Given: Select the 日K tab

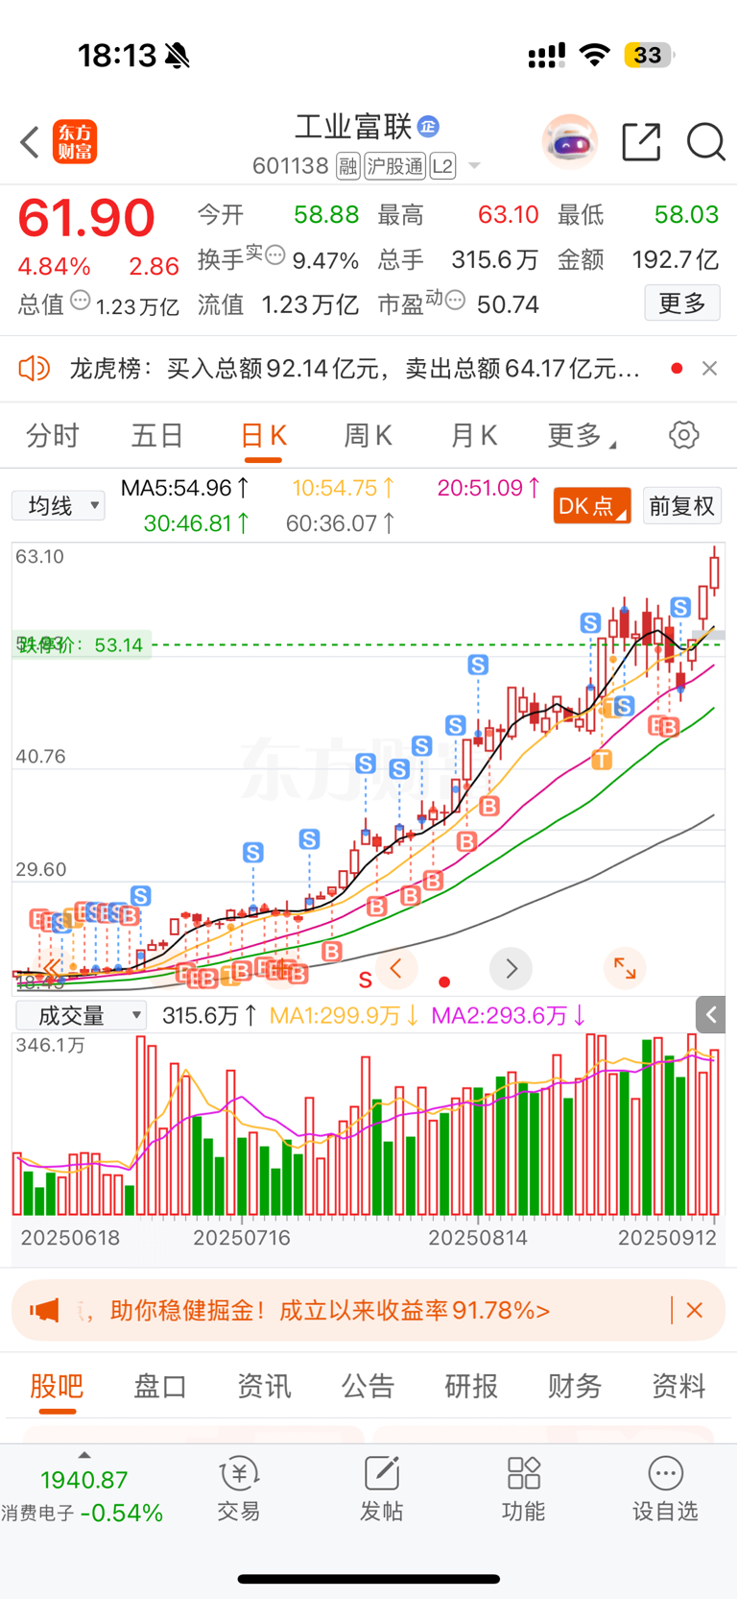Looking at the screenshot, I should tap(263, 436).
